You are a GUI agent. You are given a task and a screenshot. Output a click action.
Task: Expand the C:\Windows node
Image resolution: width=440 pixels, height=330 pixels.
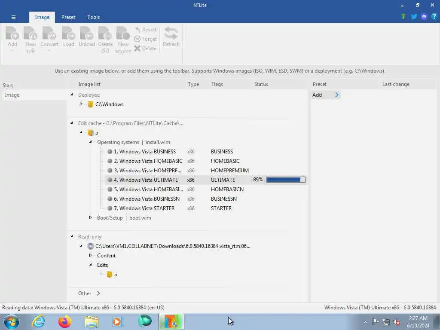(81, 104)
